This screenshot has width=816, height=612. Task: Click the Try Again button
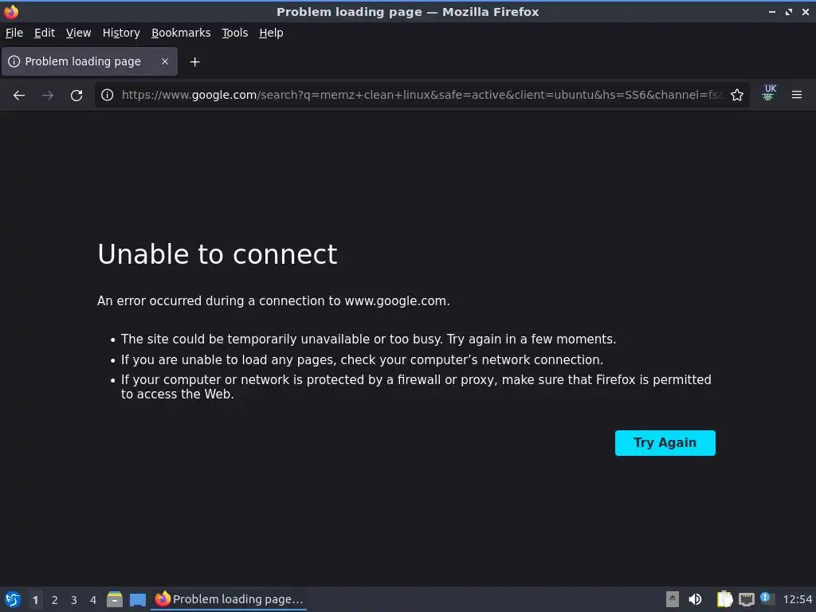pyautogui.click(x=665, y=443)
